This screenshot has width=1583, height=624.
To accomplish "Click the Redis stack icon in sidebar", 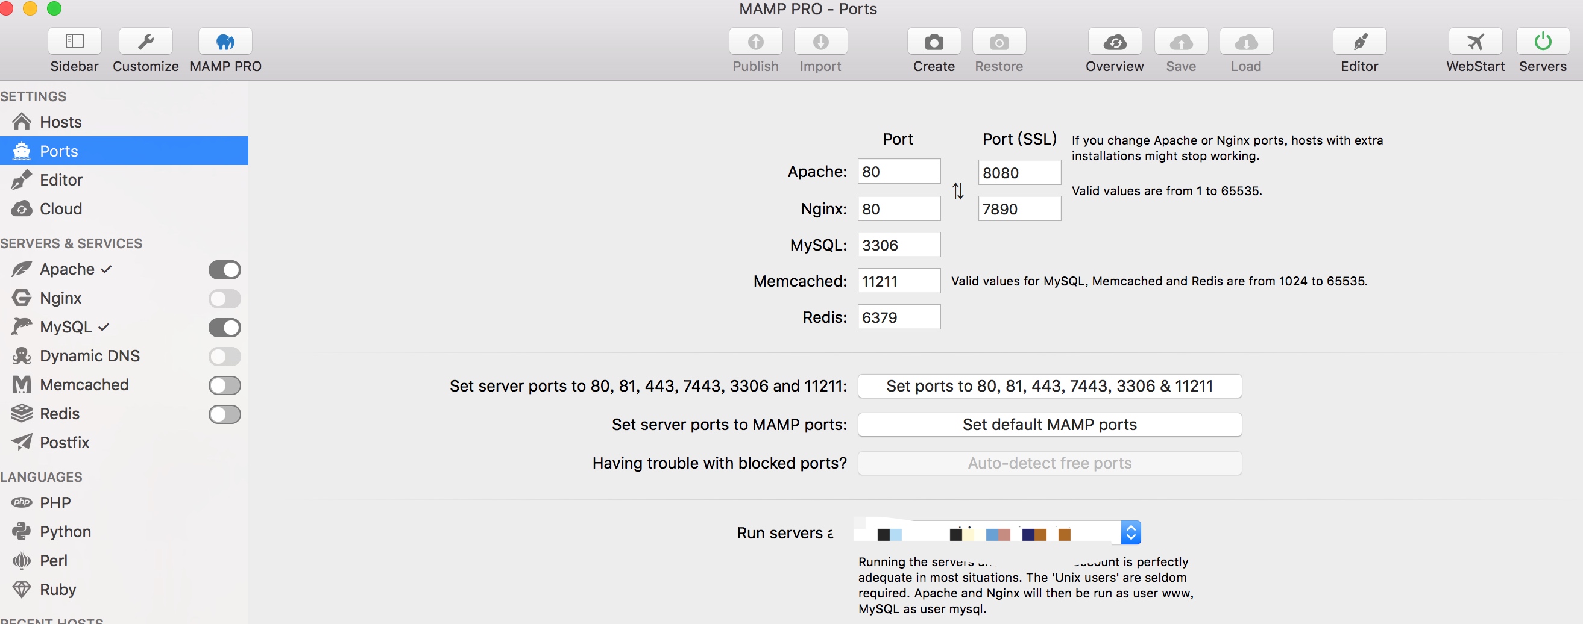I will coord(22,413).
